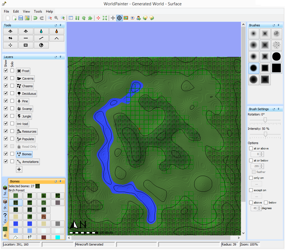Select the Global Operations globe tool
Image resolution: width=285 pixels, height=250 pixels.
[x=41, y=45]
